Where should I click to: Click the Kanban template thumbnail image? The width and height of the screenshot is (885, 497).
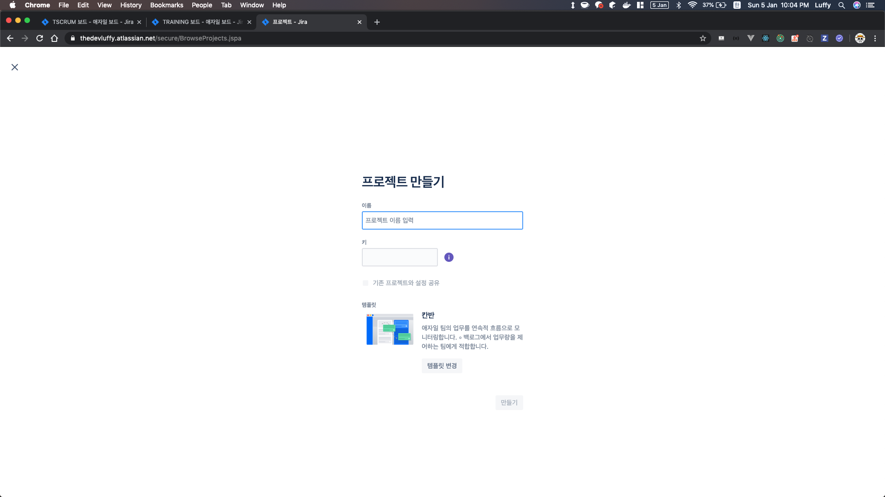point(389,329)
